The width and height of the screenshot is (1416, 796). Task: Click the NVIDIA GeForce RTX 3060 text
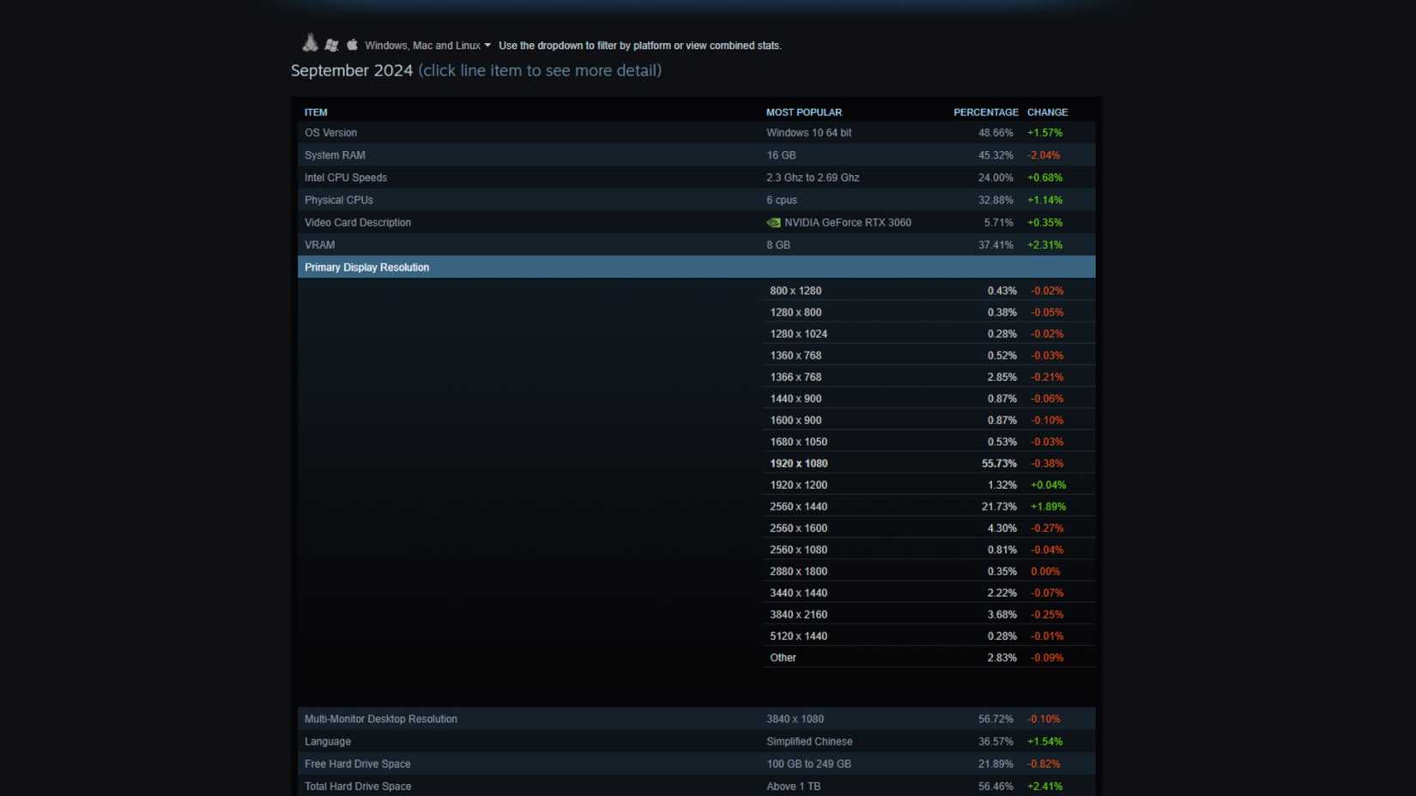point(848,222)
